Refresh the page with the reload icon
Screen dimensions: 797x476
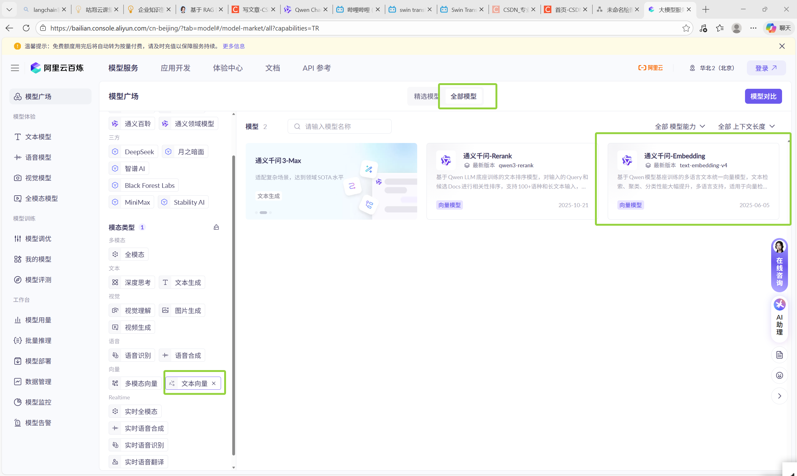[26, 28]
